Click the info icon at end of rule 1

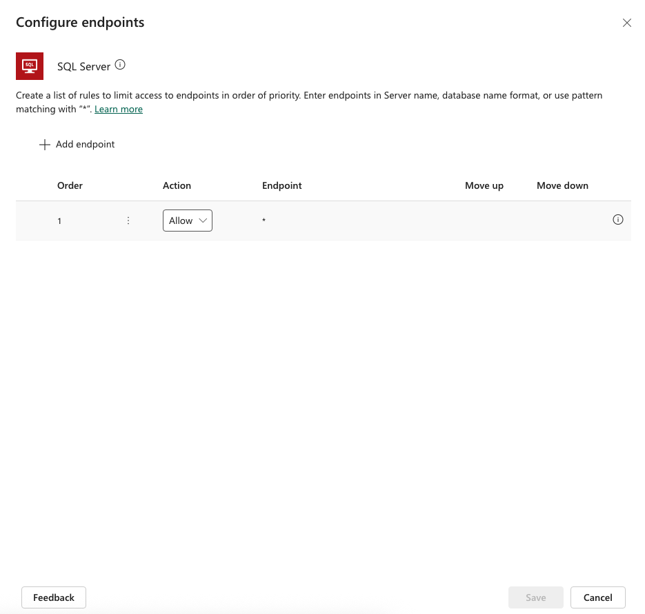617,219
